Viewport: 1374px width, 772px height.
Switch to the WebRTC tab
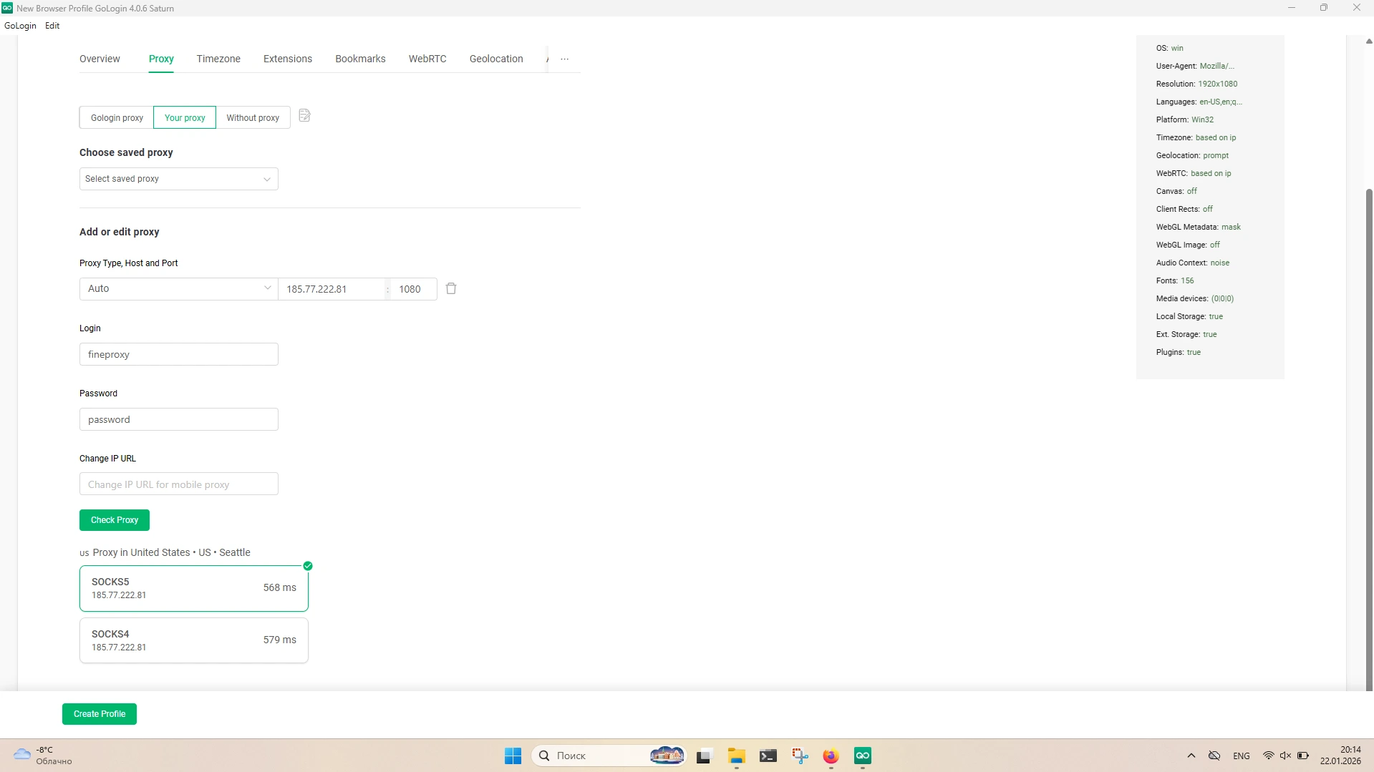(427, 59)
